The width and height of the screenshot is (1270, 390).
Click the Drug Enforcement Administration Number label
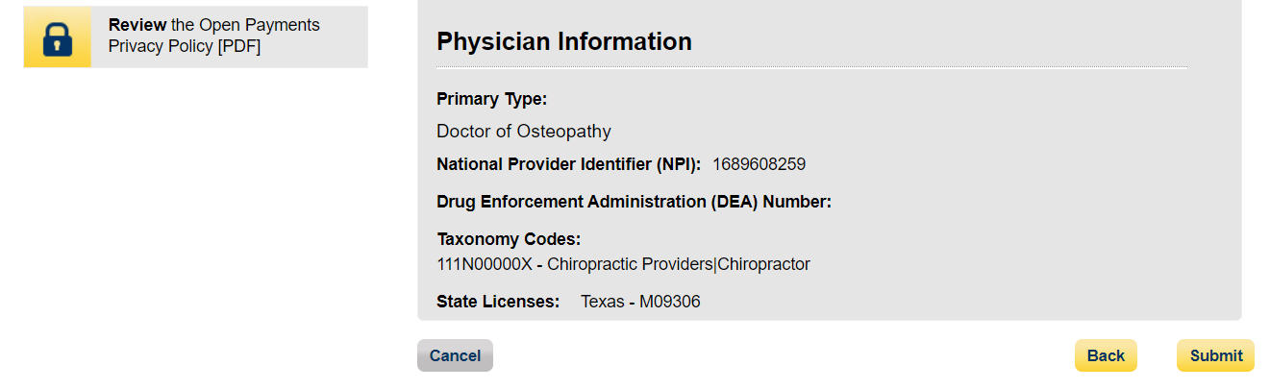tap(634, 202)
